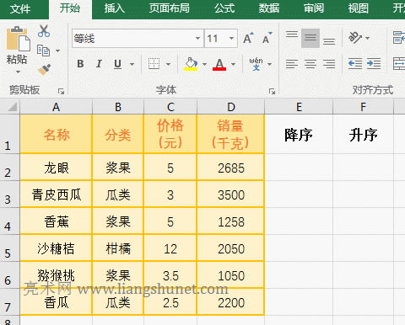The width and height of the screenshot is (405, 325).
Task: Toggle middle align icon
Action: [310, 38]
